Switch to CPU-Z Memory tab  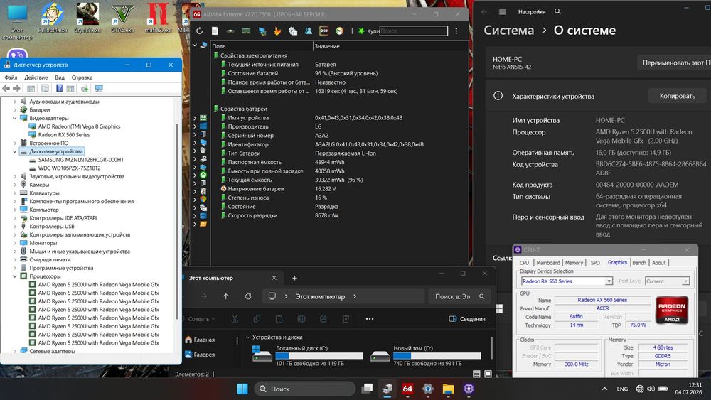574,263
